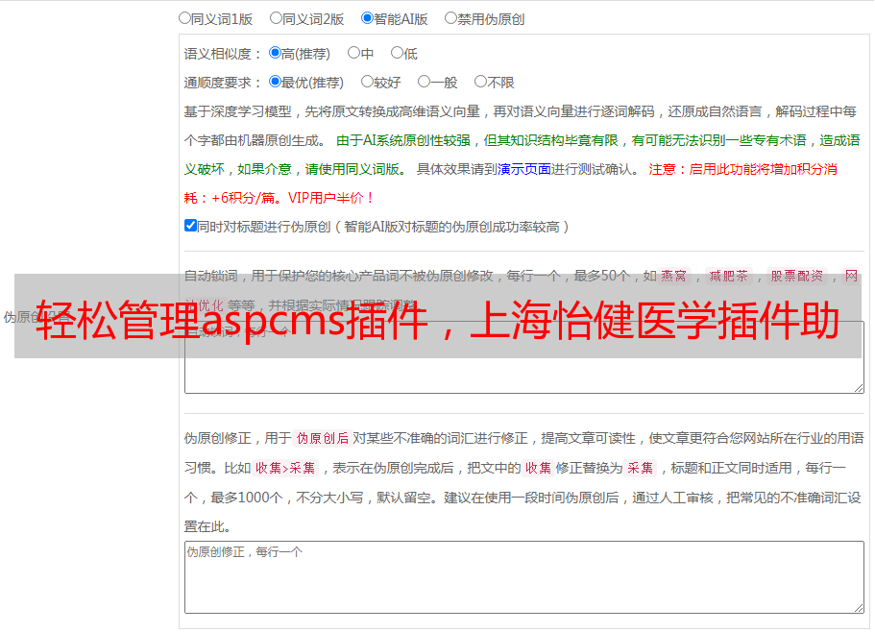Click the 股票配资 example keyword tag

click(797, 276)
